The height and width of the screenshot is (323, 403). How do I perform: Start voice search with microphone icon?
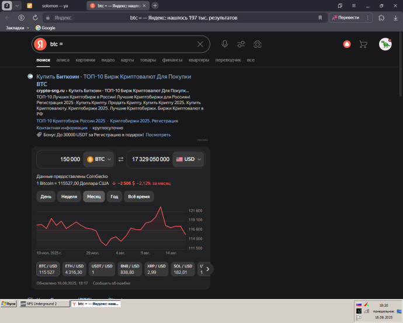point(225,44)
